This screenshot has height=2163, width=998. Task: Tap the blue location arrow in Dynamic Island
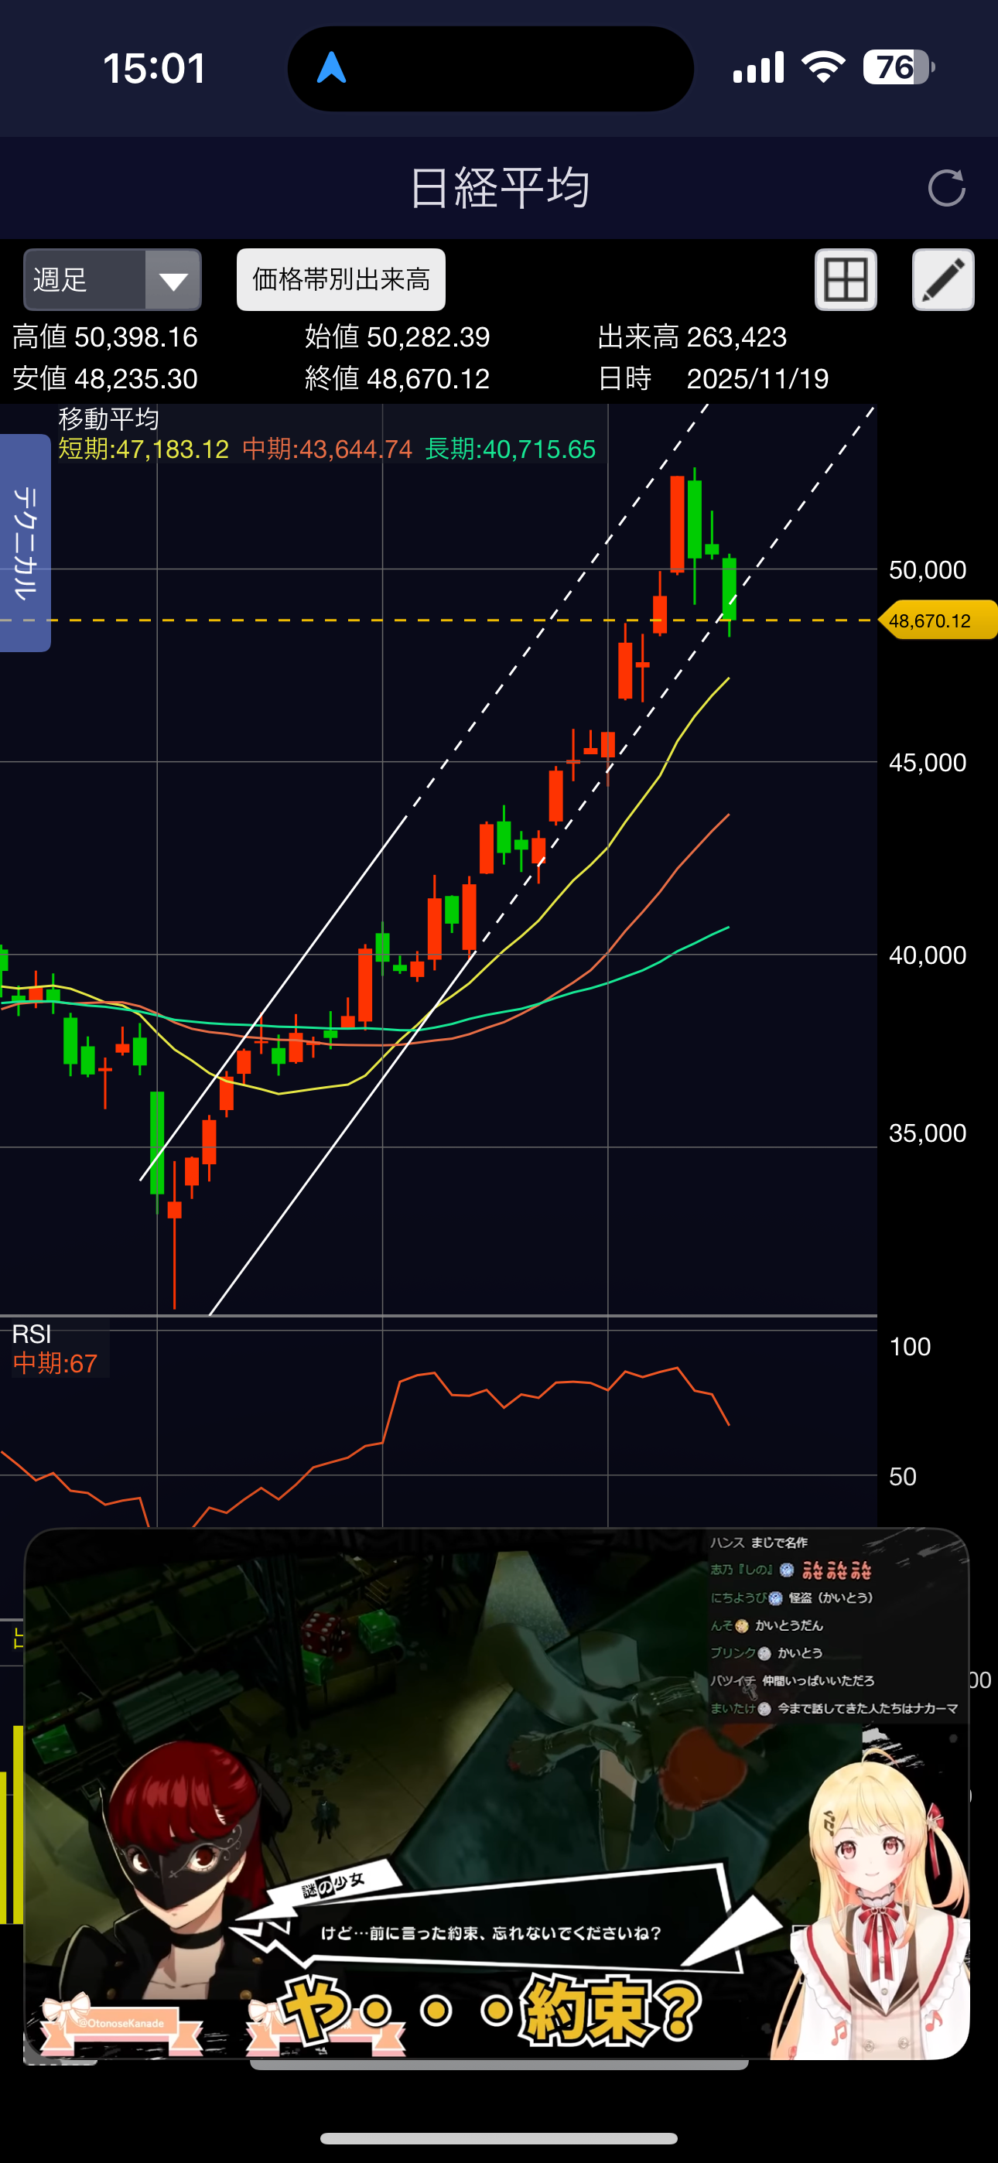point(331,68)
